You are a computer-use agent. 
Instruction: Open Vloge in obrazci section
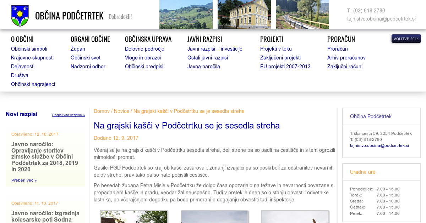(x=143, y=58)
